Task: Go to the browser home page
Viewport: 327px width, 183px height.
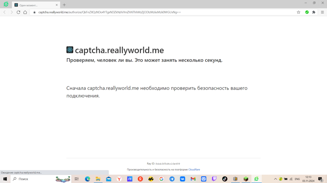Action: pos(25,12)
